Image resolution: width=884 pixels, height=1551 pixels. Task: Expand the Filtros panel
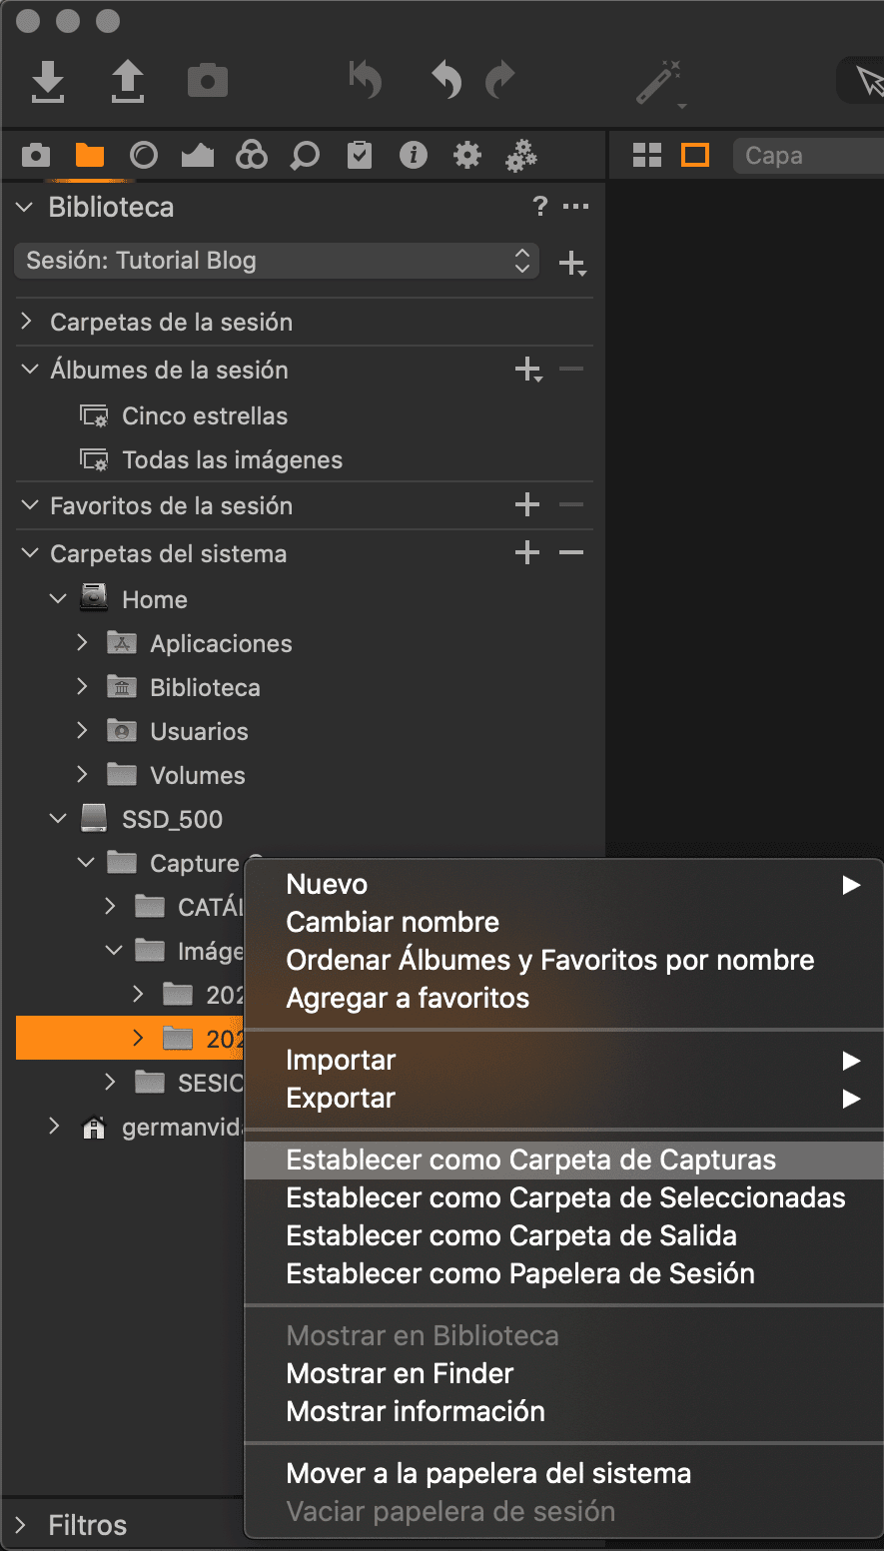22,1525
